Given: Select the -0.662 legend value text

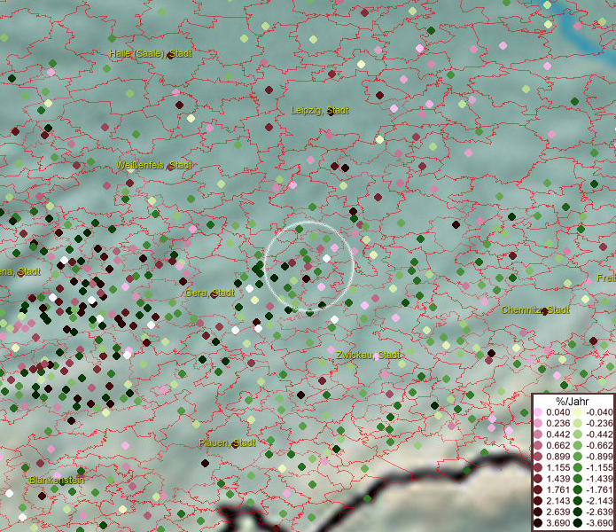Looking at the screenshot, I should point(599,446).
